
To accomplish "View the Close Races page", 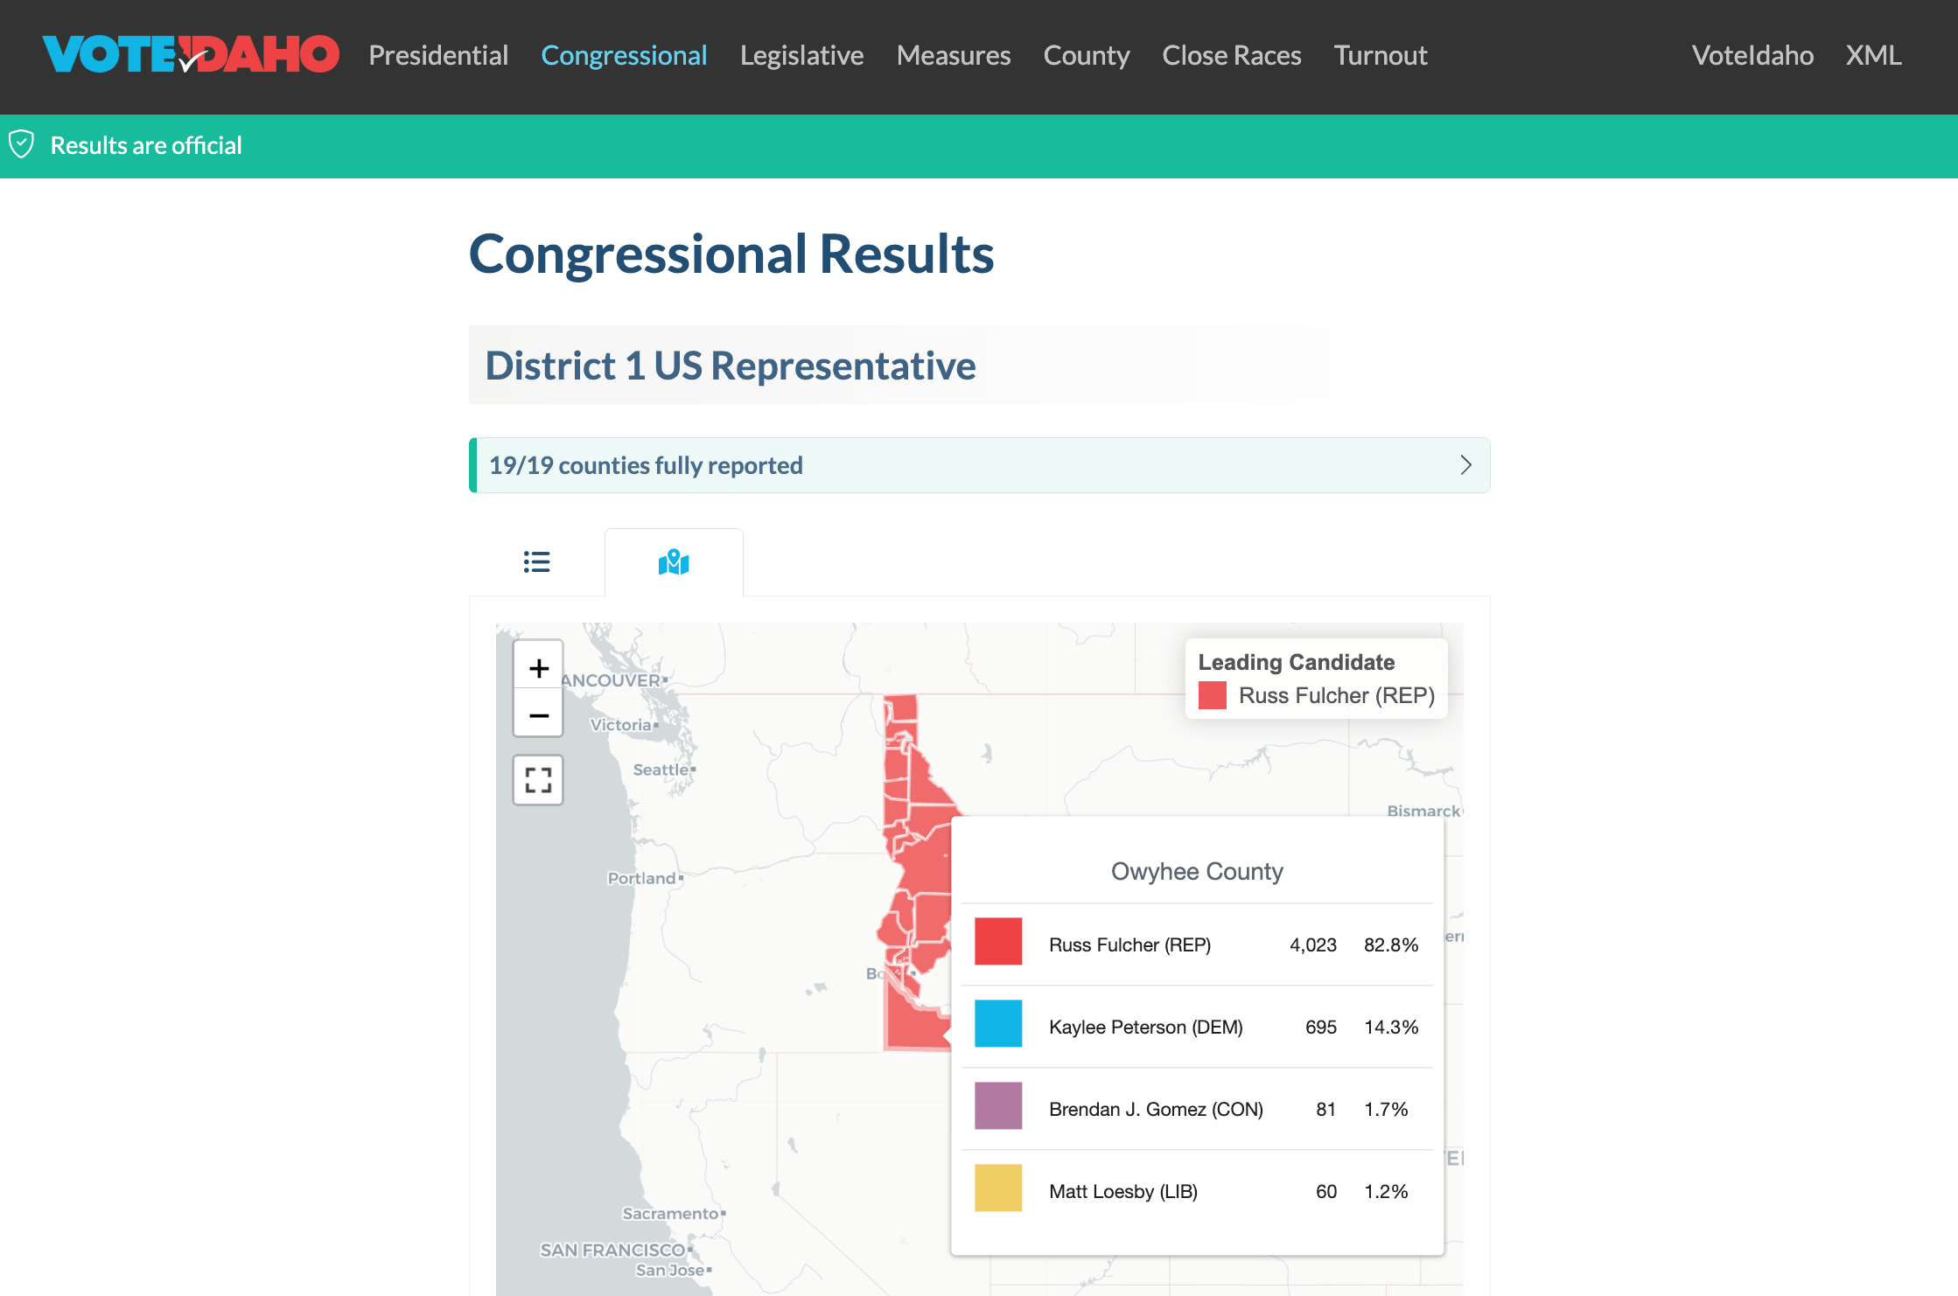I will (x=1231, y=55).
